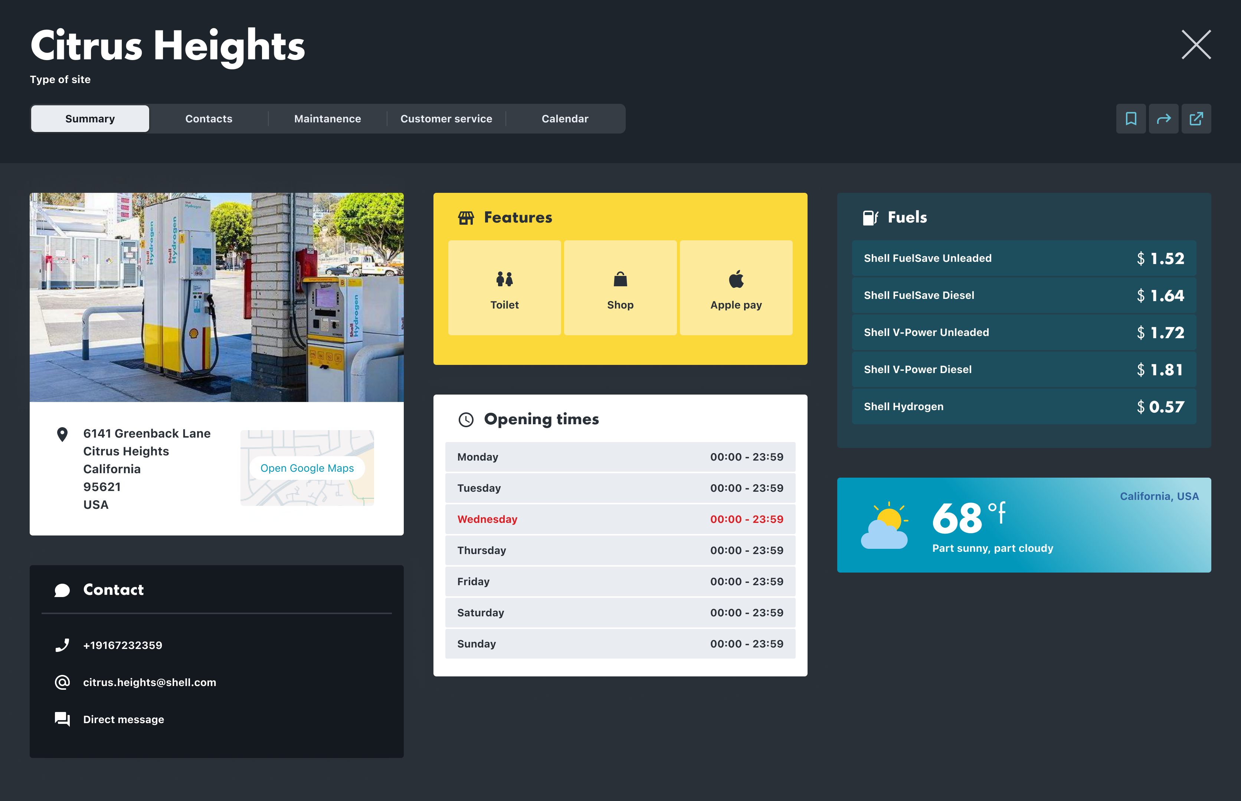The width and height of the screenshot is (1241, 801).
Task: Select the Shell Hydrogen fuel row
Action: pyautogui.click(x=1024, y=407)
